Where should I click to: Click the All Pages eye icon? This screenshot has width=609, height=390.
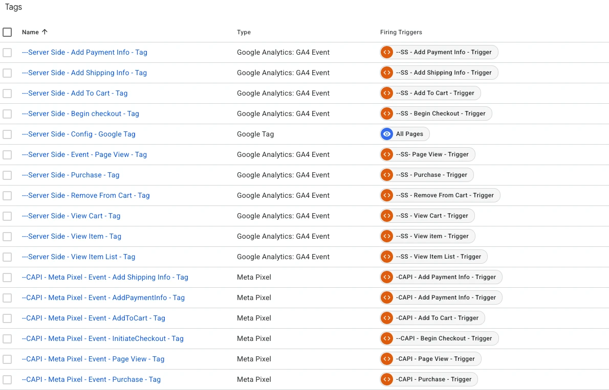(x=387, y=134)
